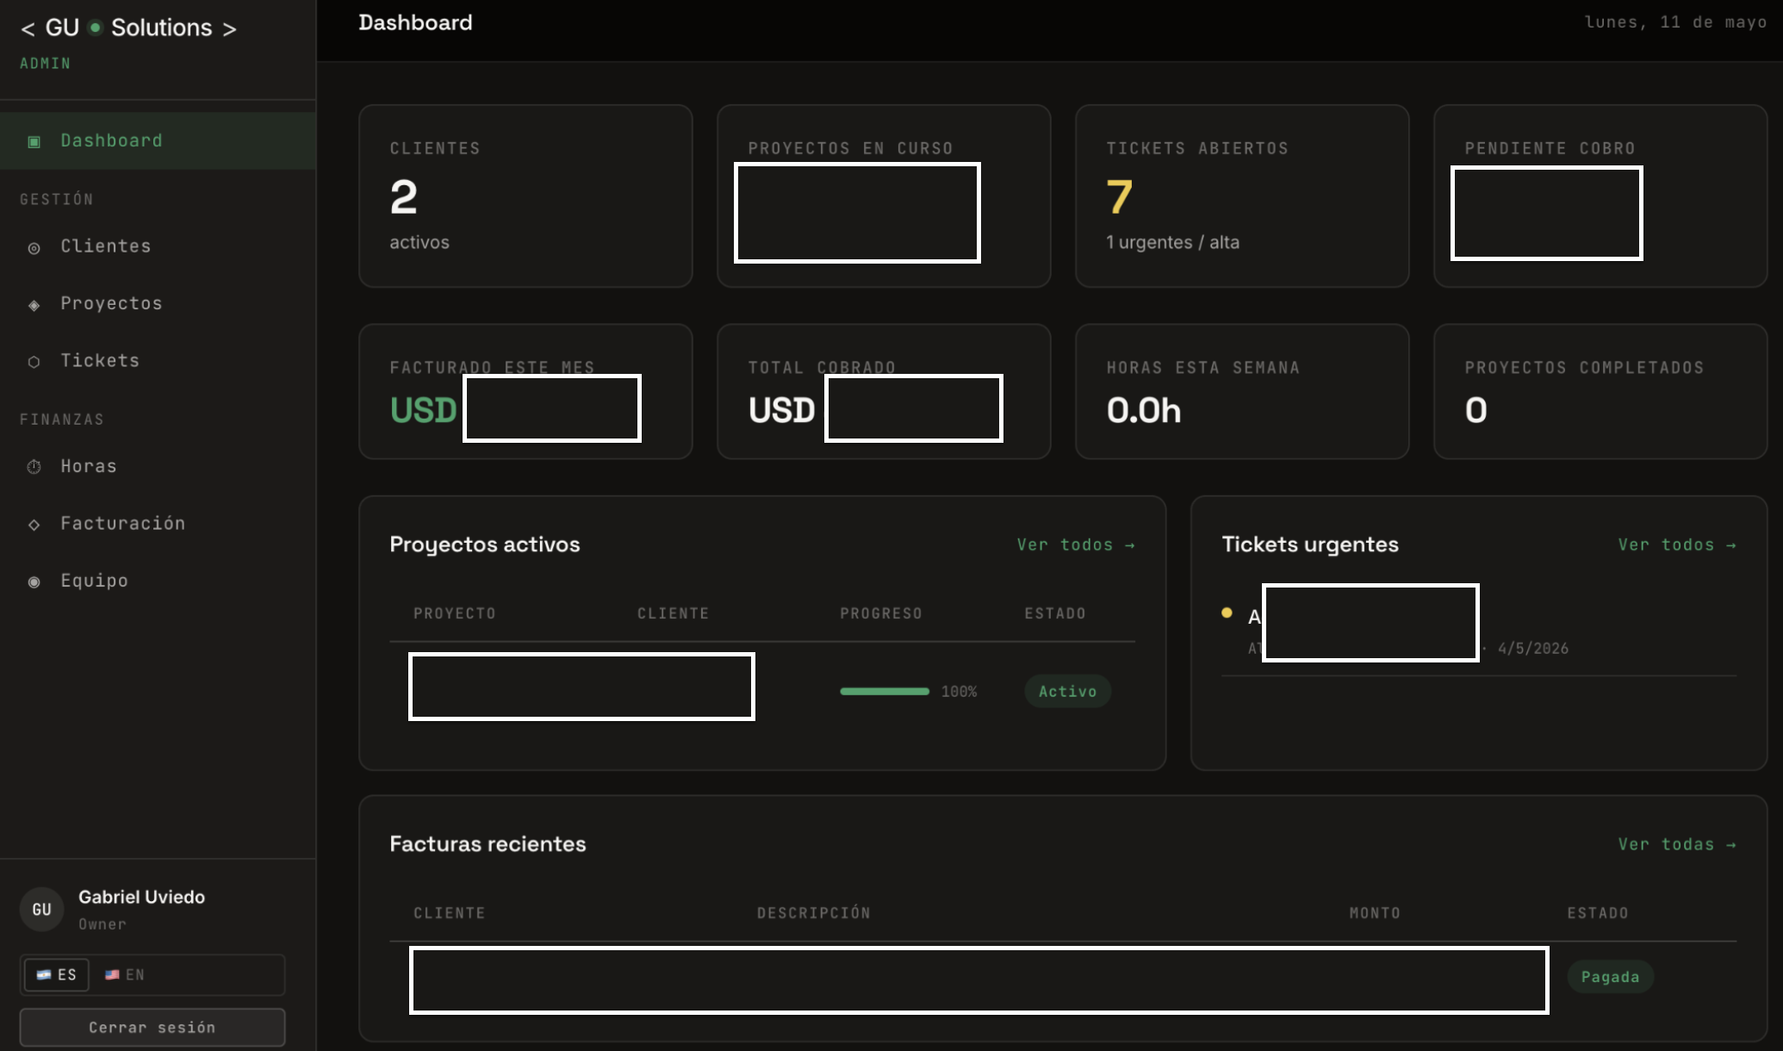Click the Tickets circle icon
Screen dimensions: 1783x1051
34,362
